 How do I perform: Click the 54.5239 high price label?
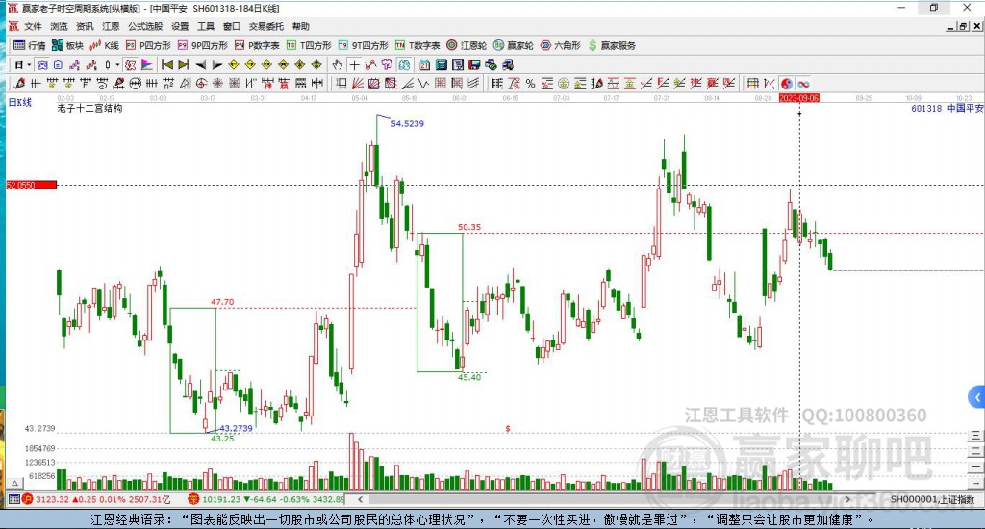pos(407,124)
